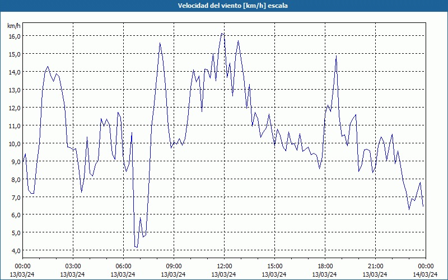The height and width of the screenshot is (280, 448).
Task: Click the '00:00' label above '14/03/24'
Action: (x=426, y=267)
